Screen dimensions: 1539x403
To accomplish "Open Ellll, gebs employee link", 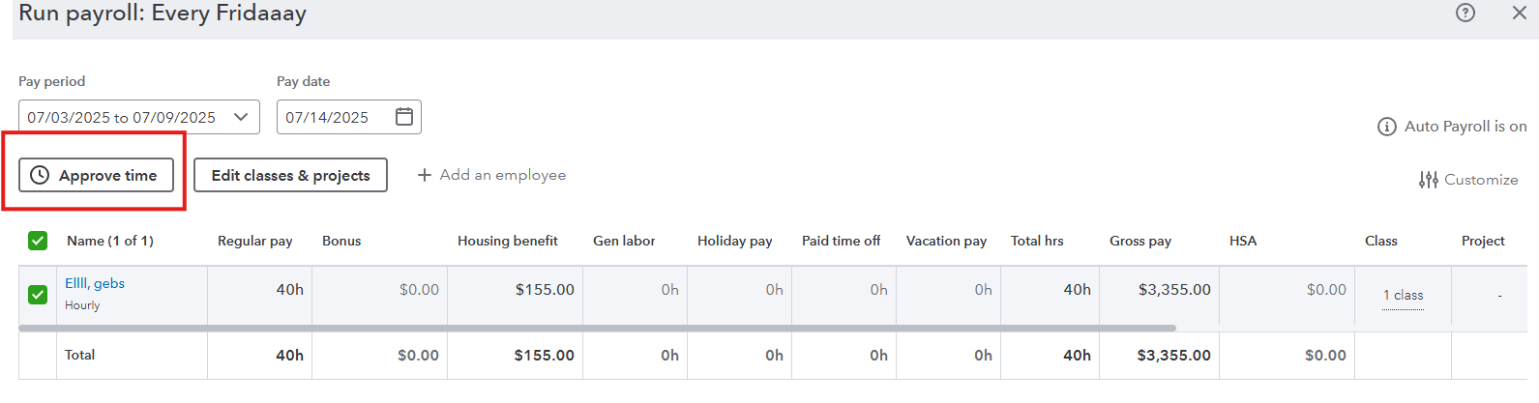I will [95, 283].
